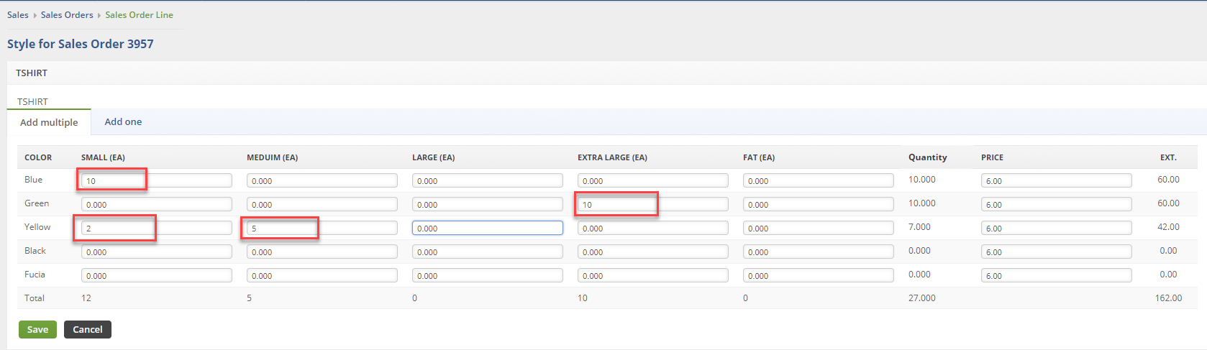1207x350 pixels.
Task: Select the Black Extra Large quantity field
Action: pos(653,252)
